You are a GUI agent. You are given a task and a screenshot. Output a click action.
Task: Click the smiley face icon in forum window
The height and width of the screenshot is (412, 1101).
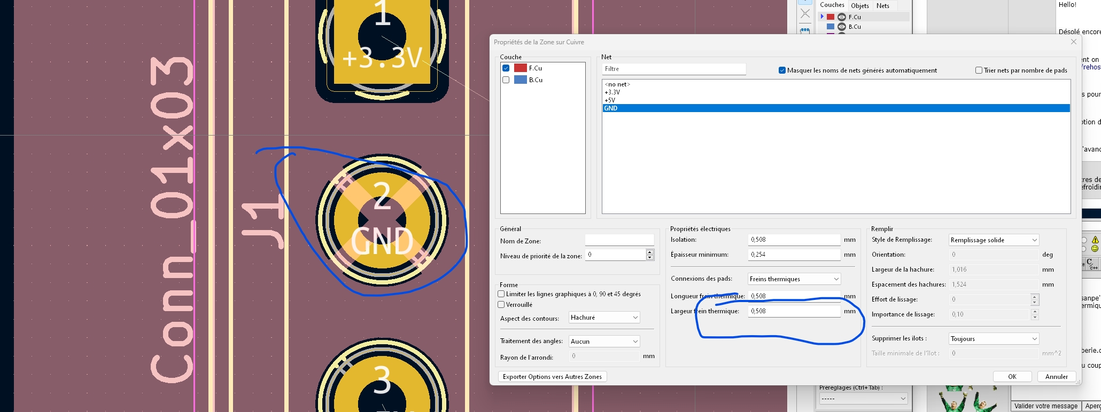pos(1095,249)
